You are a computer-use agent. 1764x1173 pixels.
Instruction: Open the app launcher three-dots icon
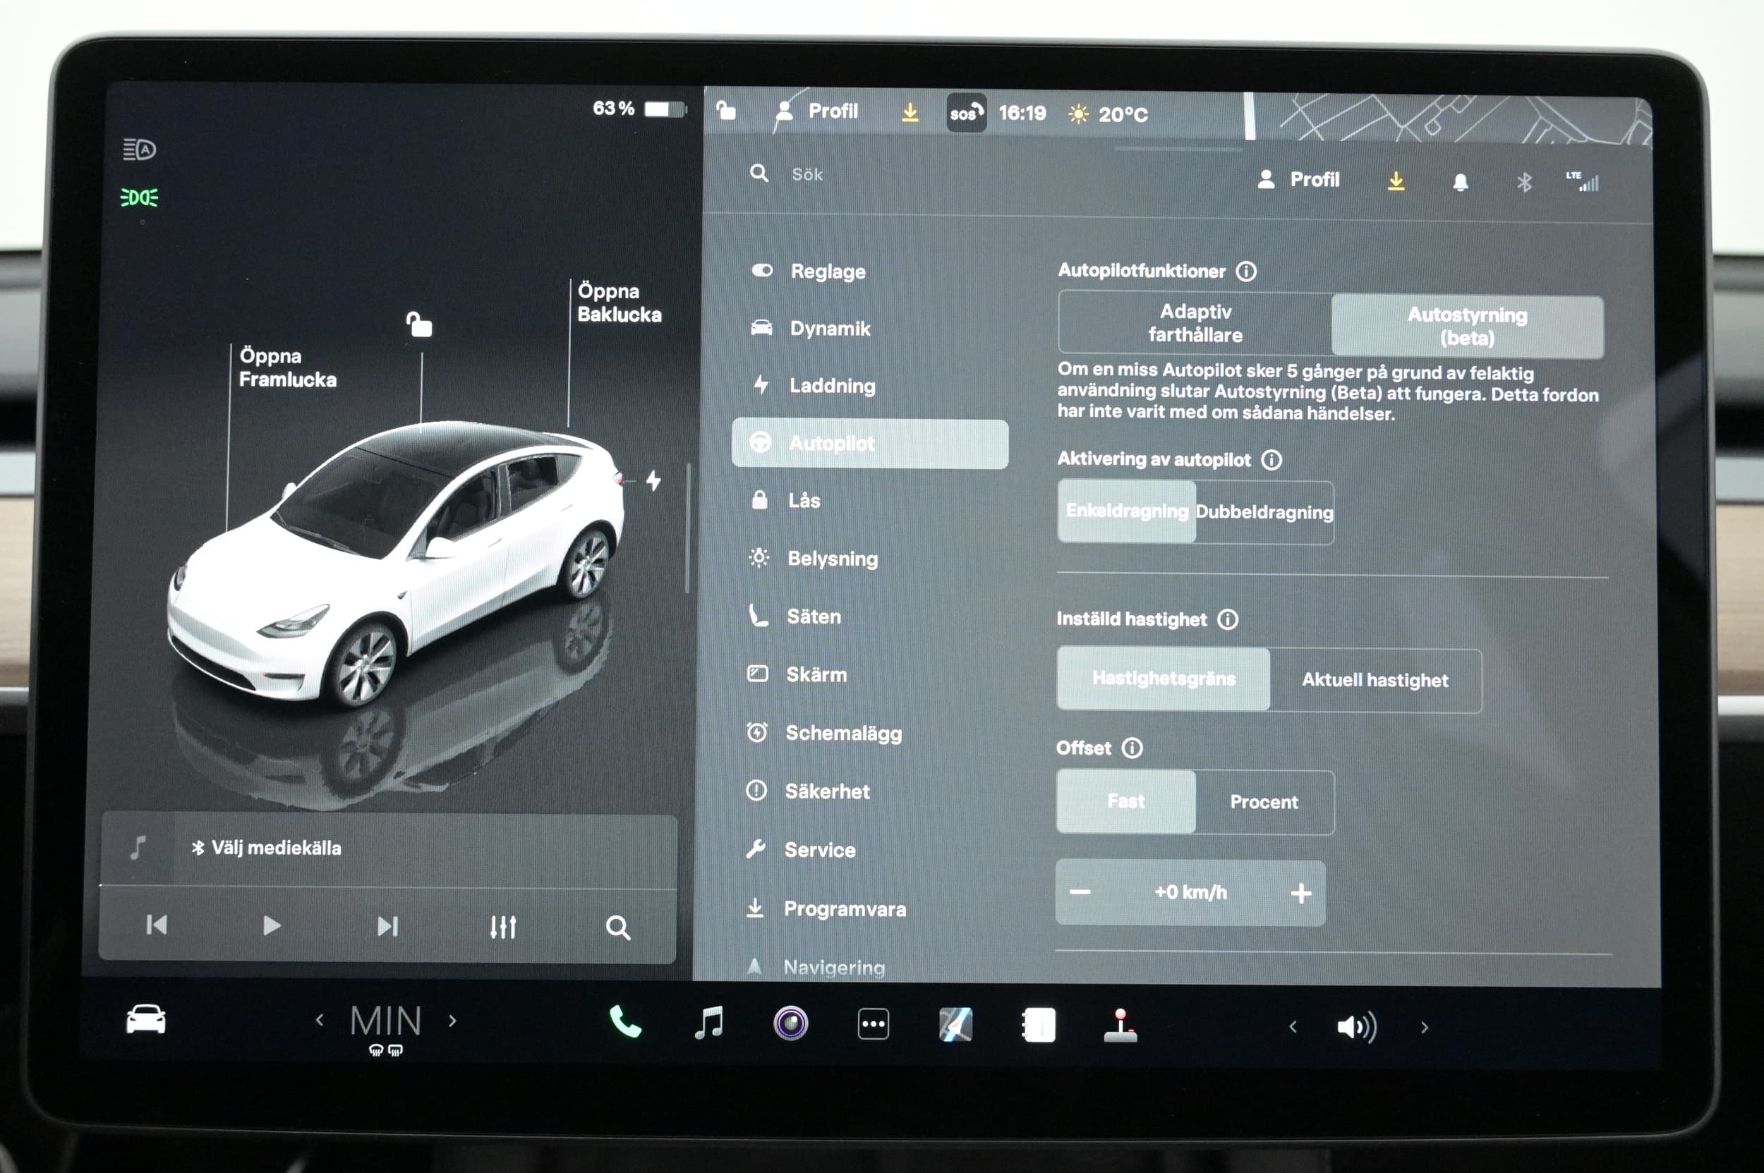[873, 1024]
